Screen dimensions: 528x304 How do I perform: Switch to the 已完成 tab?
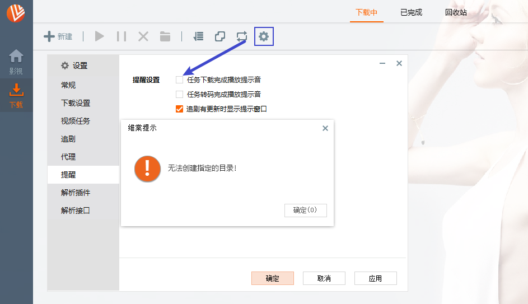(411, 12)
